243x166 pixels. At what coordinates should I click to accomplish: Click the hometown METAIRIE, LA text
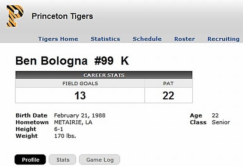(73, 122)
